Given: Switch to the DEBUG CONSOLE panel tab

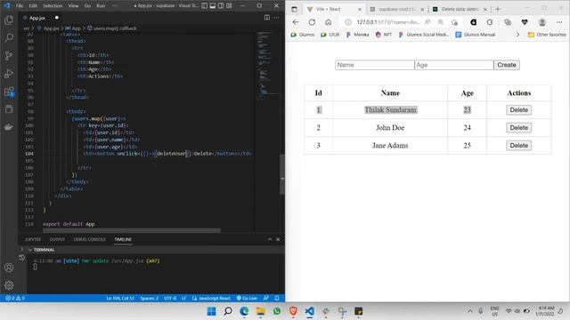Looking at the screenshot, I should click(x=89, y=239).
